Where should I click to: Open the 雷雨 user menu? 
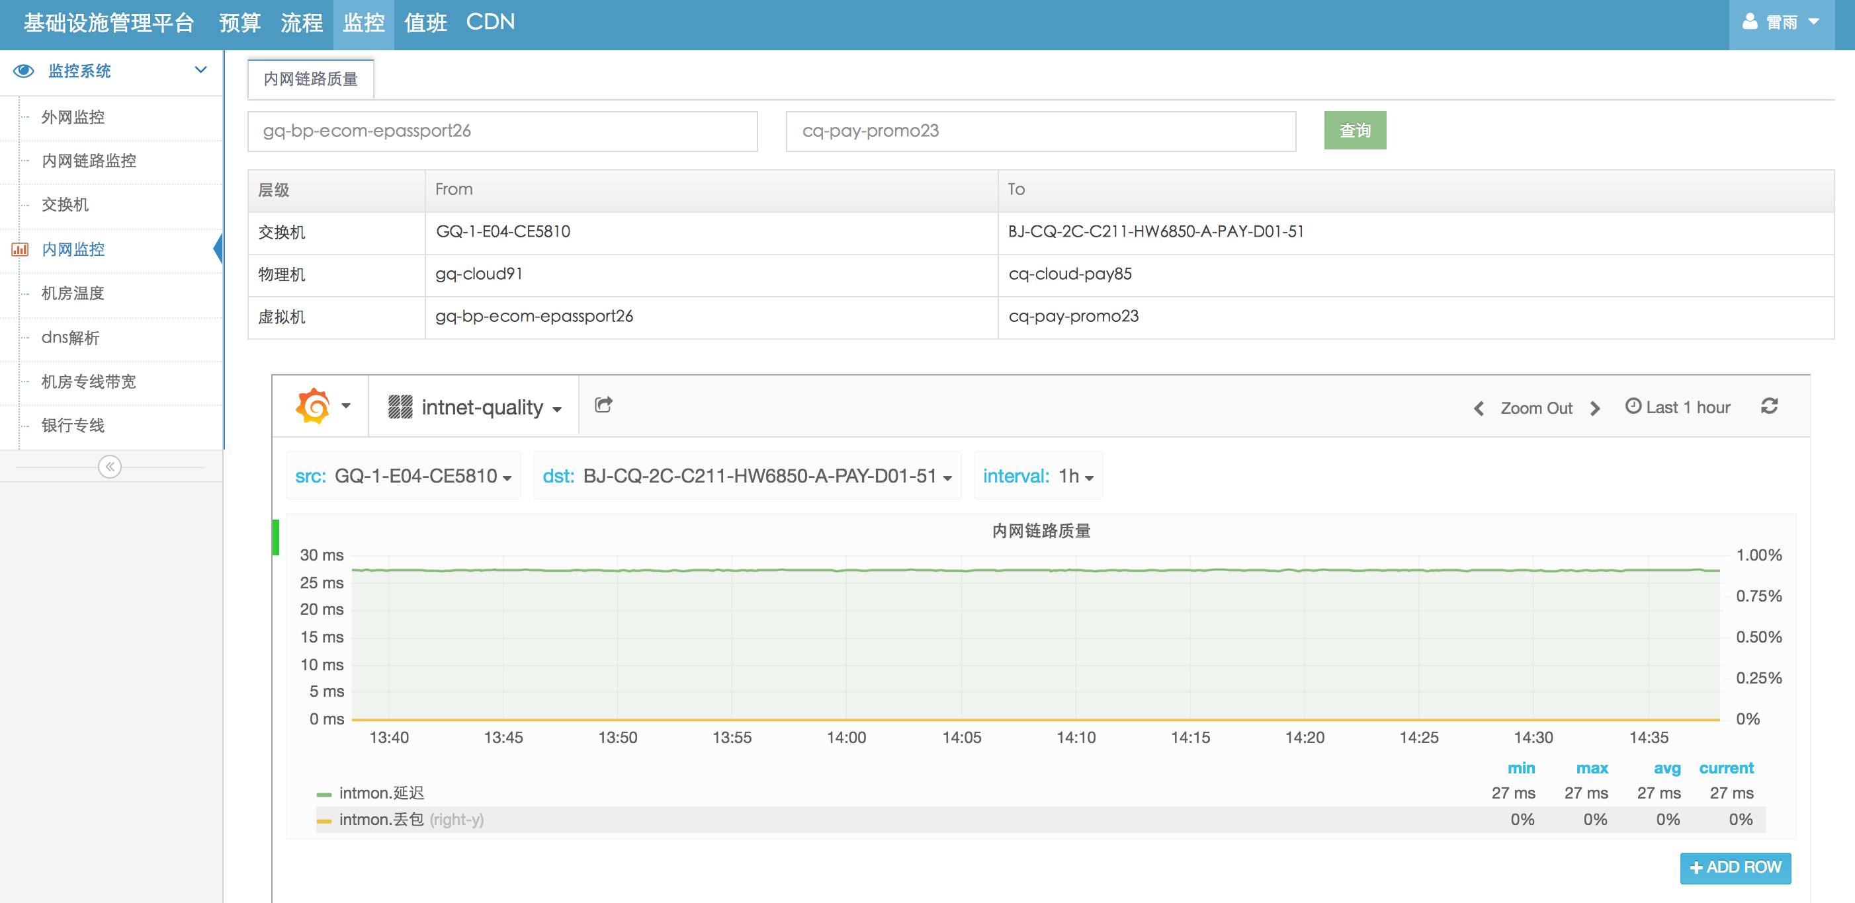tap(1782, 23)
